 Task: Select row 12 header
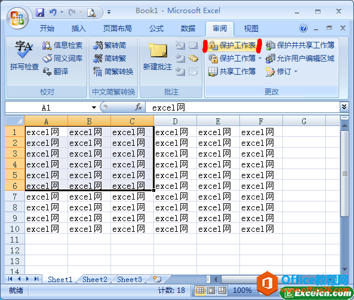point(15,250)
